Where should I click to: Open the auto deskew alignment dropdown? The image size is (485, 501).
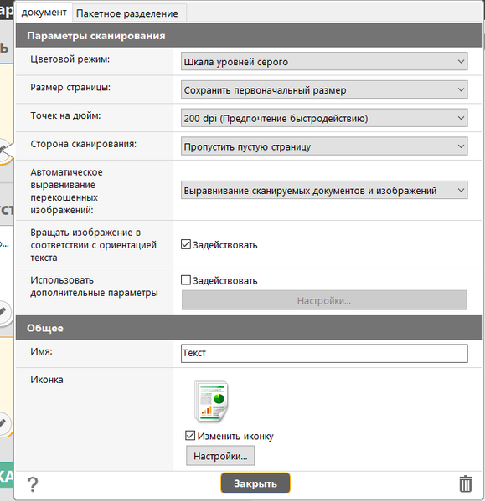tap(324, 190)
